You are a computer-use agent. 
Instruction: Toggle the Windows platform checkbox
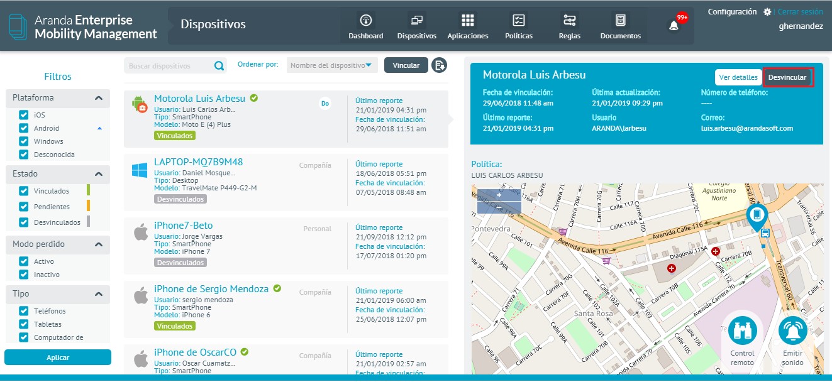[24, 141]
